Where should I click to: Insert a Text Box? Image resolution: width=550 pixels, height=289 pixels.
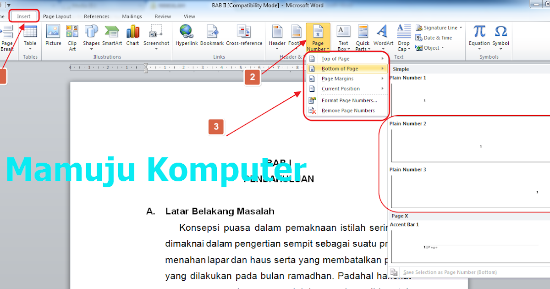click(x=343, y=38)
